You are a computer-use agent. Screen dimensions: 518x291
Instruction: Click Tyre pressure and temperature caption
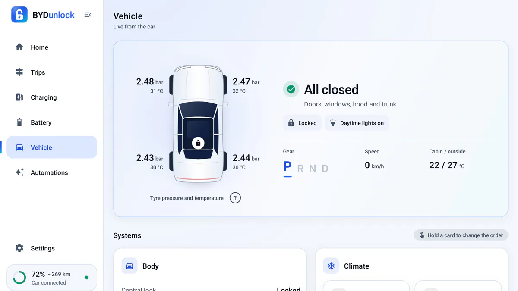click(x=187, y=198)
